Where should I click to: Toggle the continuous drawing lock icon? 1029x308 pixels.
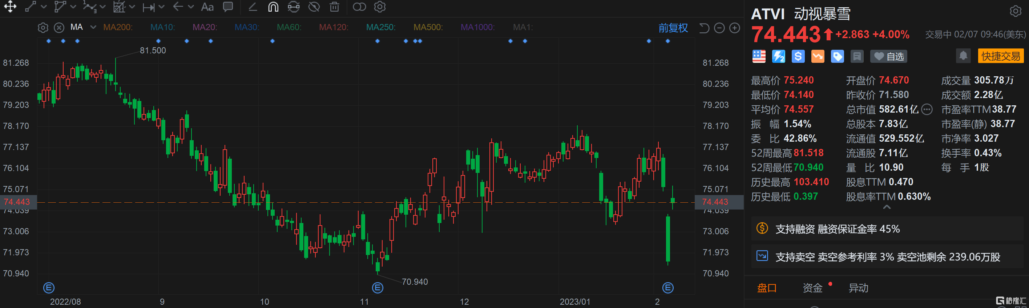point(294,7)
